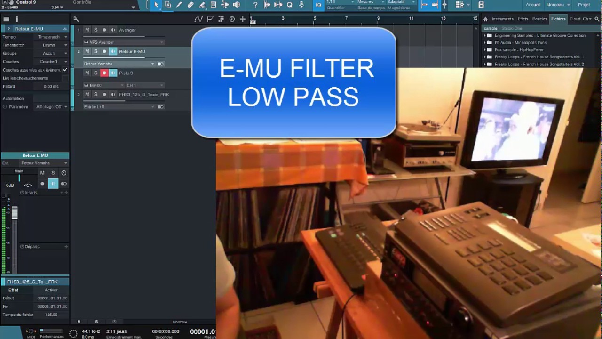
Task: Open Affichage: Off dropdown
Action: 51,107
